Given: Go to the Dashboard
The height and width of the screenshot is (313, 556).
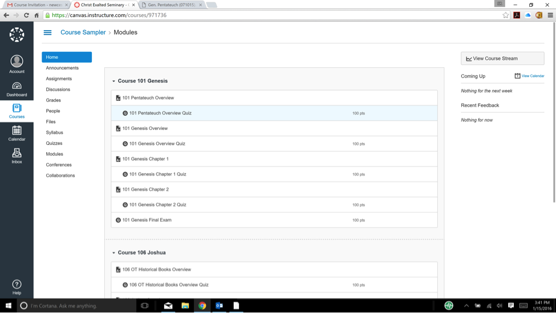Looking at the screenshot, I should click(17, 90).
